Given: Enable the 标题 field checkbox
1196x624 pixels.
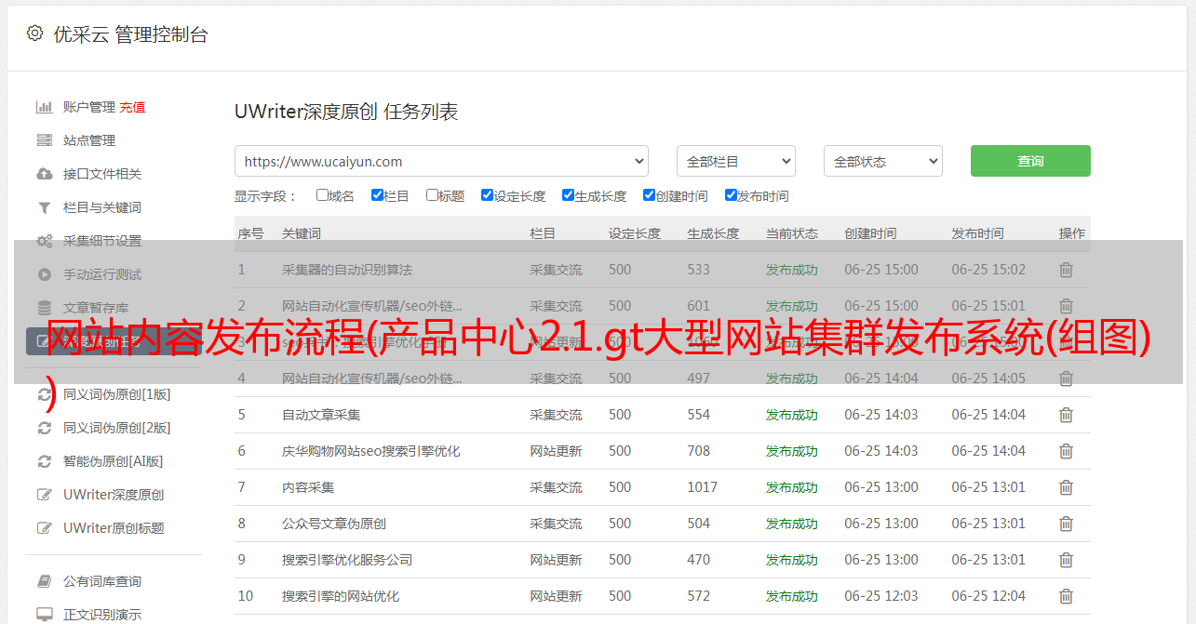Looking at the screenshot, I should (432, 195).
